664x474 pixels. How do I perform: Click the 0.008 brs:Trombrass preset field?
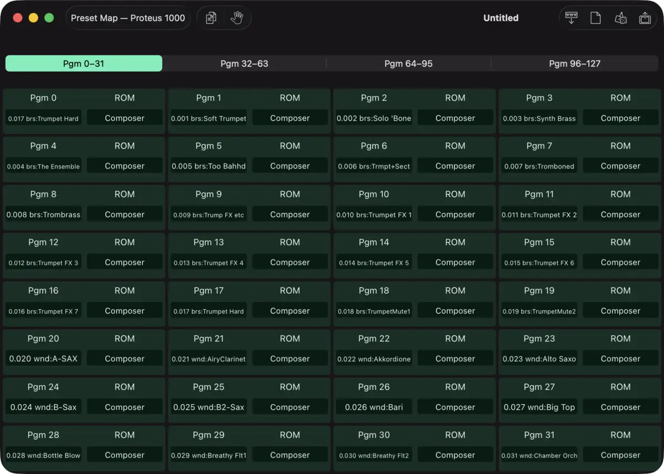pyautogui.click(x=43, y=215)
